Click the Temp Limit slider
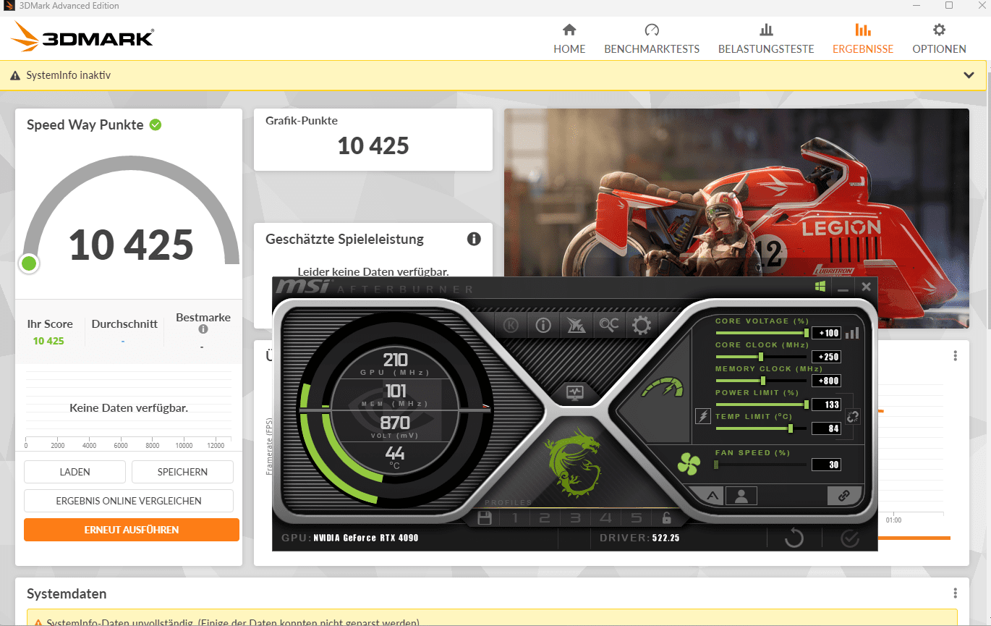The width and height of the screenshot is (991, 626). coord(761,428)
